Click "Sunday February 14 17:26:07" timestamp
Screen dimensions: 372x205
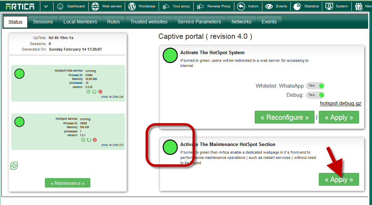[x=75, y=50]
